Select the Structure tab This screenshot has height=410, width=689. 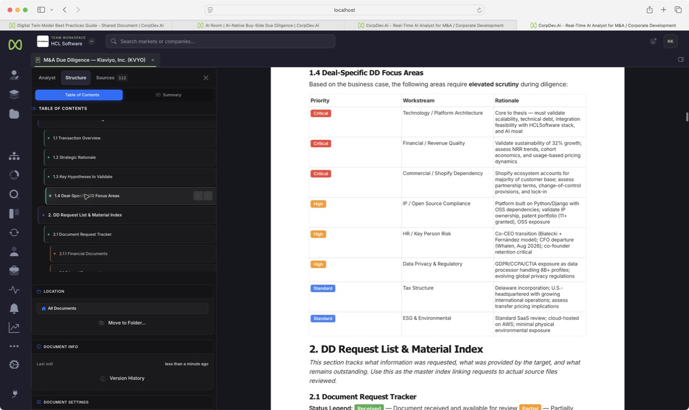(x=76, y=78)
